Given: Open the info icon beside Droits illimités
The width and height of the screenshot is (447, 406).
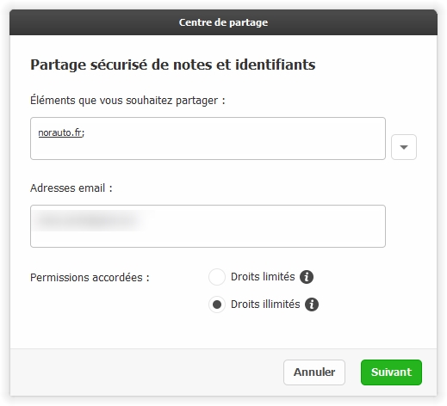Looking at the screenshot, I should point(312,304).
